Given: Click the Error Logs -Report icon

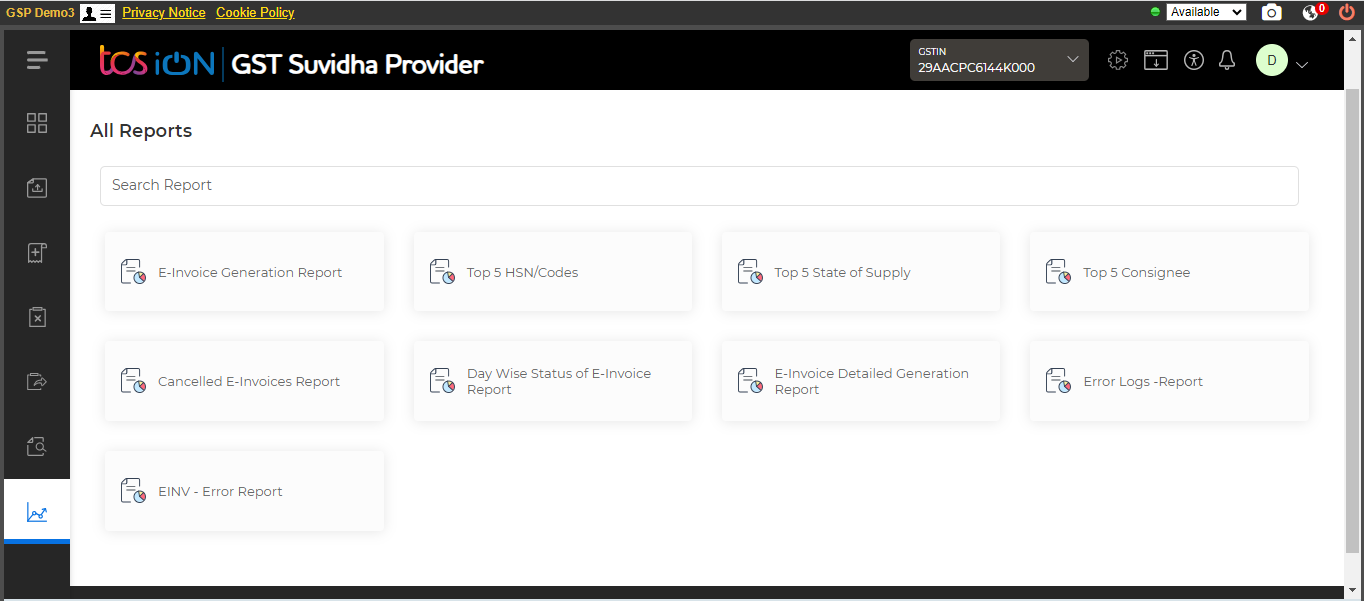Looking at the screenshot, I should (x=1058, y=381).
